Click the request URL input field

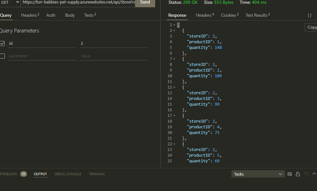79,3
